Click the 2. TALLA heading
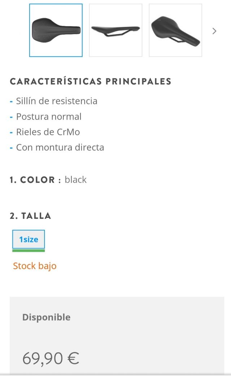 (x=30, y=216)
